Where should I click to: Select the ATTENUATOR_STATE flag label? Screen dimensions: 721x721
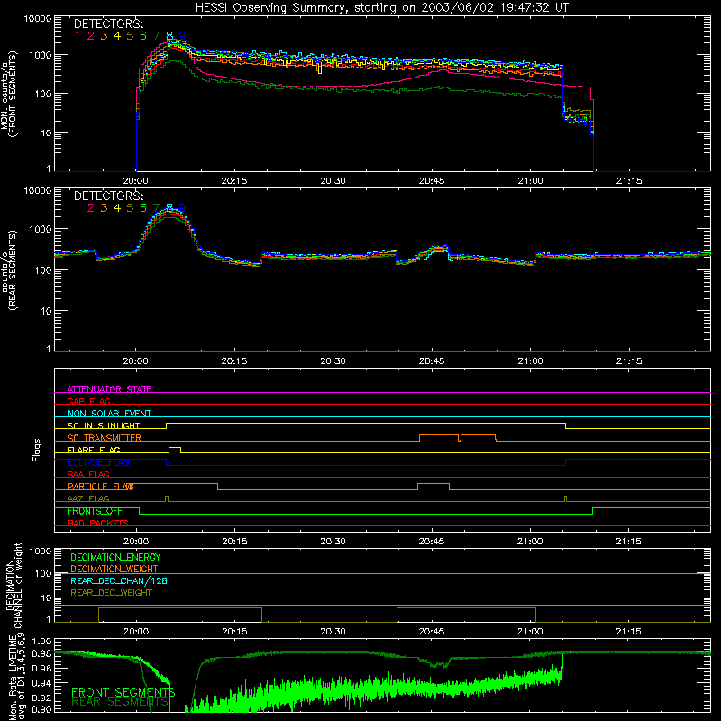109,389
